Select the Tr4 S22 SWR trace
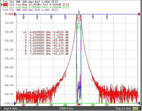Viewport: 142px width, 111px height. point(30,10)
